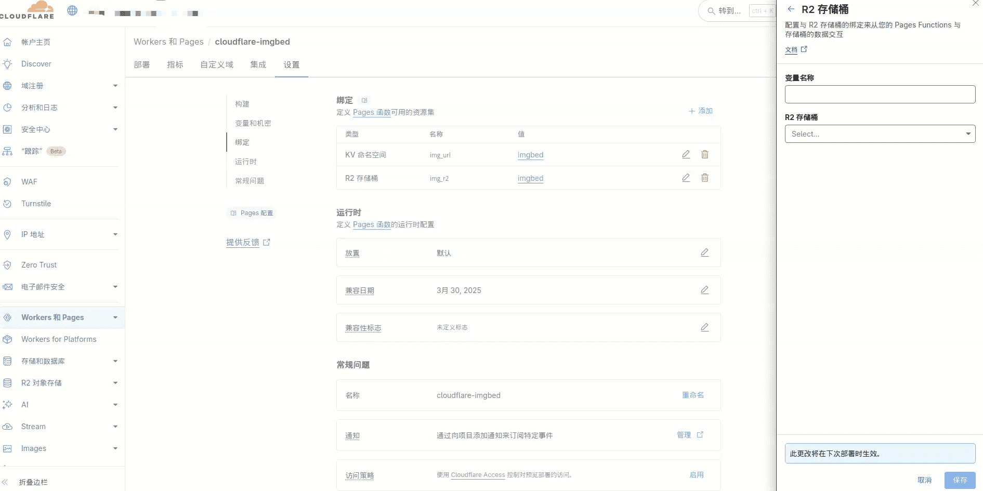Edit the KV namespace img_url binding
This screenshot has height=491, width=983.
[686, 154]
